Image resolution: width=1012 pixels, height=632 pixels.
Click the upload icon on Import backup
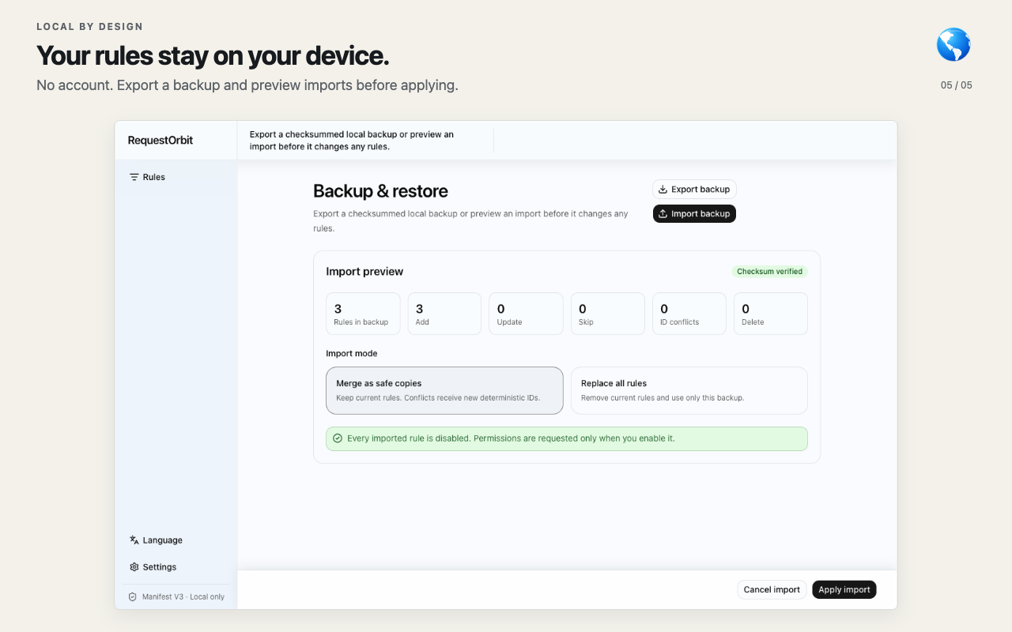(663, 214)
